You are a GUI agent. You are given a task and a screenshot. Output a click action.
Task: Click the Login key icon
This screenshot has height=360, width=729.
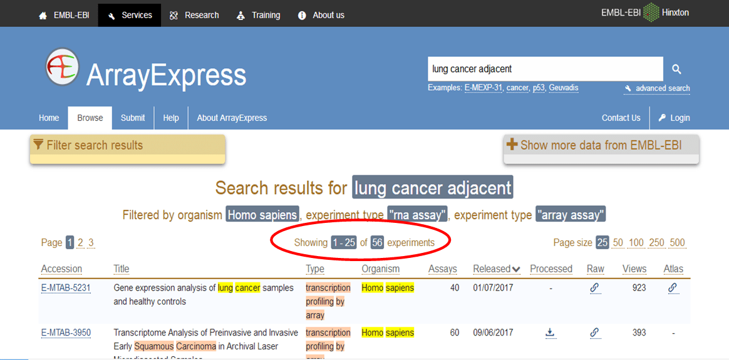click(663, 118)
